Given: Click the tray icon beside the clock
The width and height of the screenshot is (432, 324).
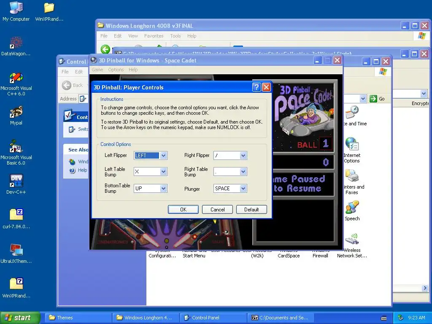Looking at the screenshot, I should pyautogui.click(x=401, y=318).
